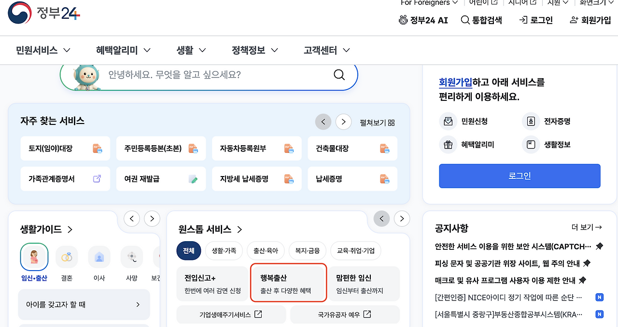Open 가족관계증명서 external link
The image size is (618, 327).
pyautogui.click(x=65, y=179)
